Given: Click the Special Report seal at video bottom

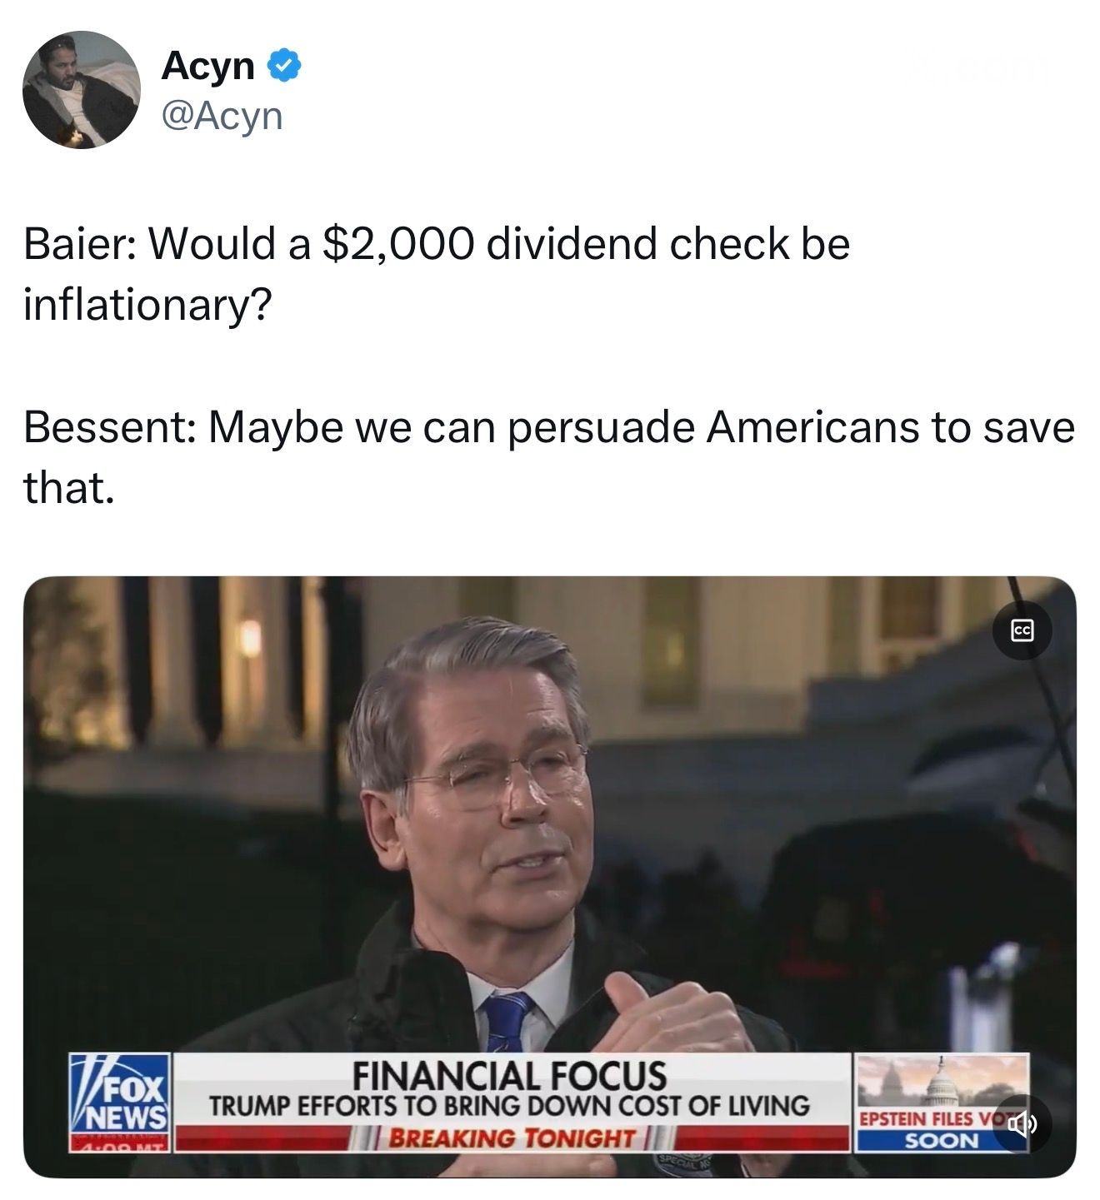Looking at the screenshot, I should (x=682, y=1163).
